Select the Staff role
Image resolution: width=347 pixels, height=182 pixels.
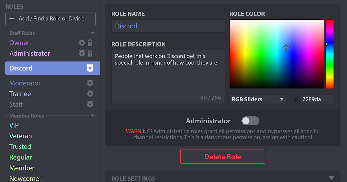pos(16,104)
